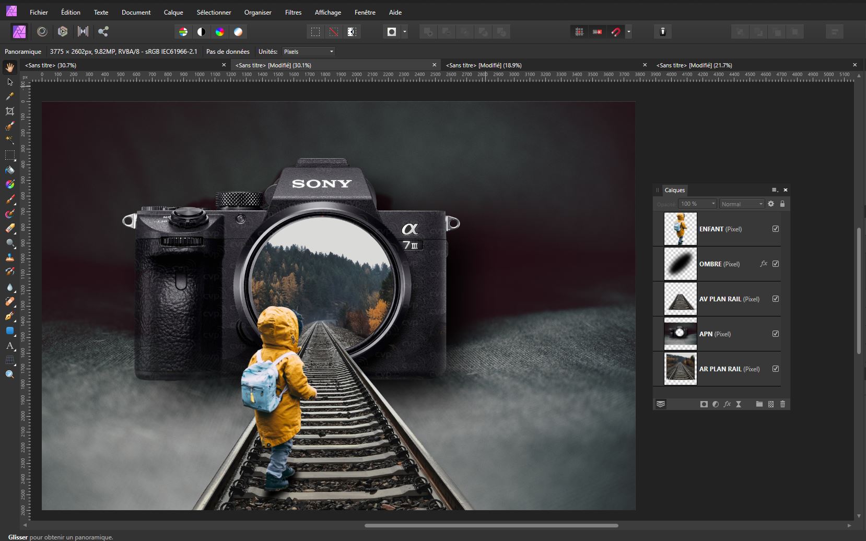Select the Clone Brush stamp tool
The image size is (866, 541).
(10, 257)
